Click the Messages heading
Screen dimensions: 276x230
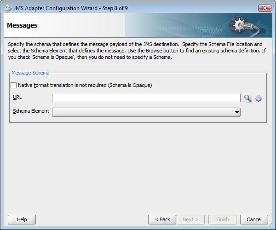pyautogui.click(x=22, y=25)
